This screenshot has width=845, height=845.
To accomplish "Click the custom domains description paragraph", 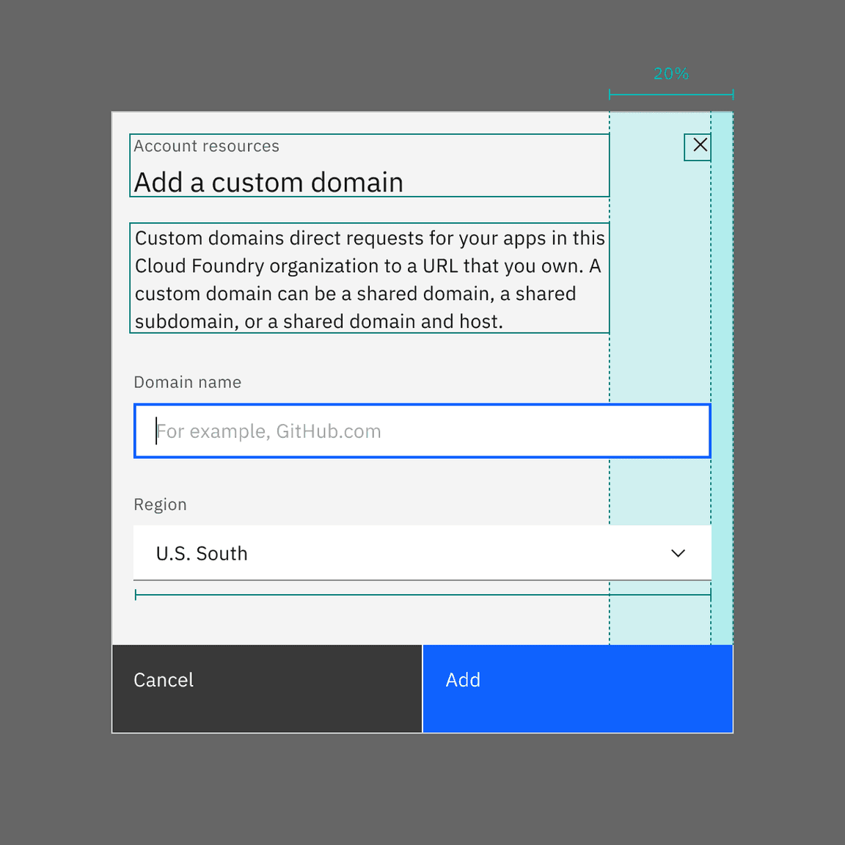I will coord(369,279).
